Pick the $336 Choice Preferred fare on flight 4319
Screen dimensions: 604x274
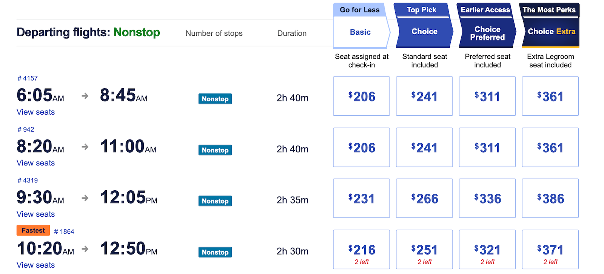(487, 198)
